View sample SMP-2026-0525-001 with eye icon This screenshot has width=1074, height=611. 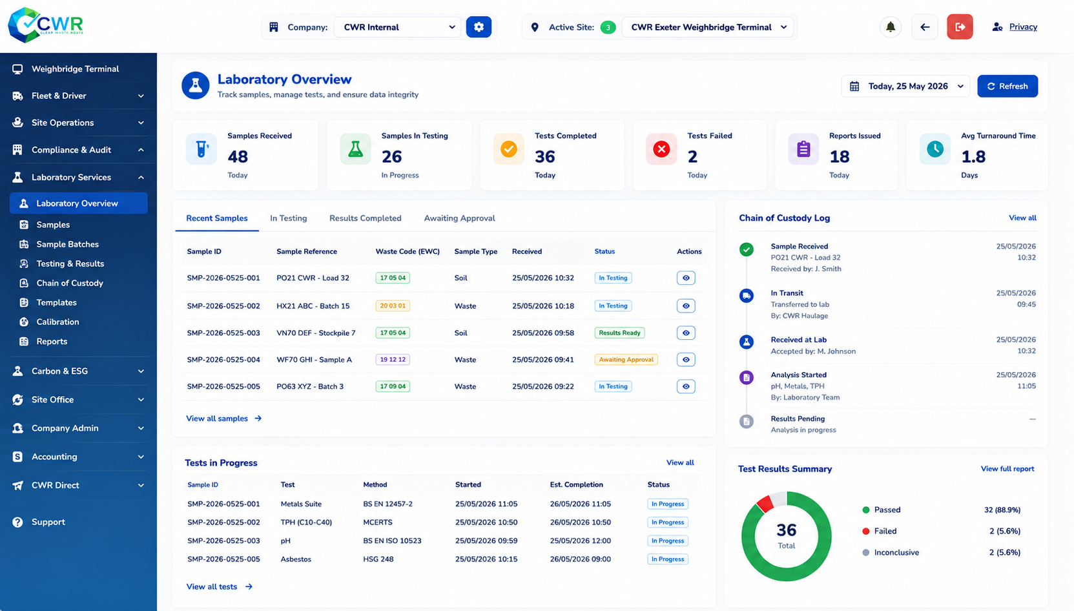click(x=686, y=278)
